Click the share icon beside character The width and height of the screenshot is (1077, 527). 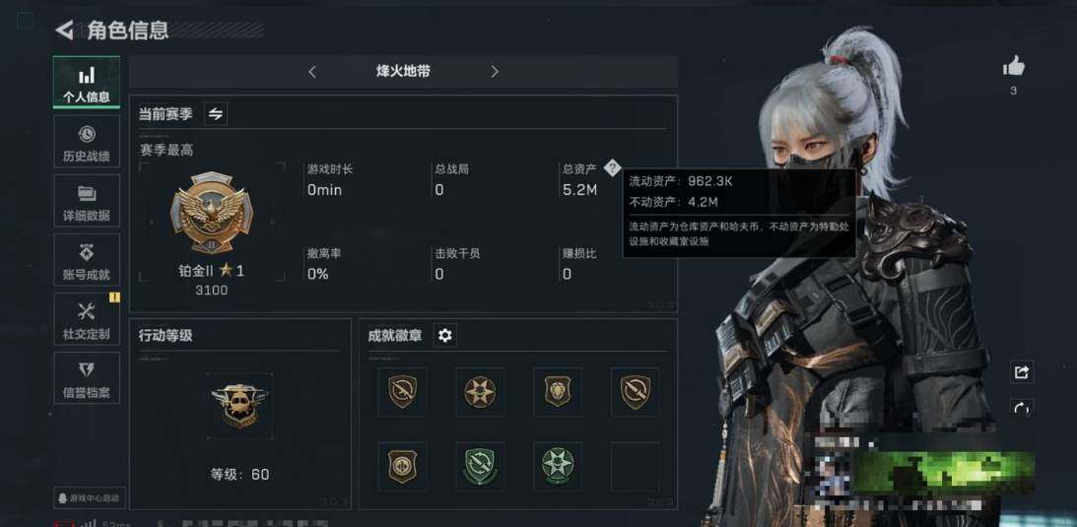point(1022,372)
